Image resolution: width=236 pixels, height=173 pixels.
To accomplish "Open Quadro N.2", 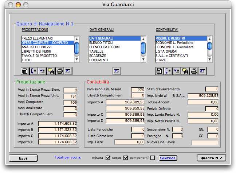I will coord(211,158).
